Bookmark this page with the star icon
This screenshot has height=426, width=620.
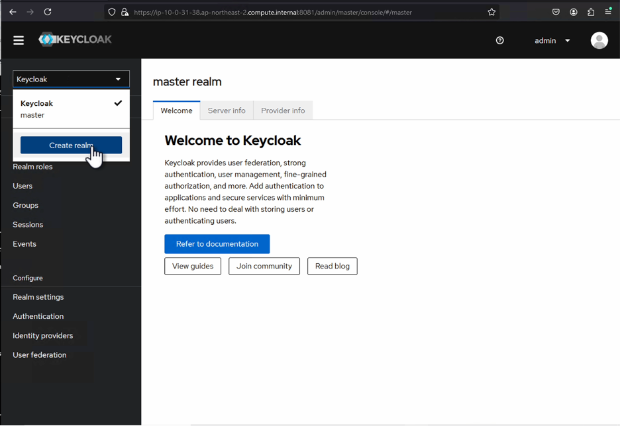pos(491,13)
